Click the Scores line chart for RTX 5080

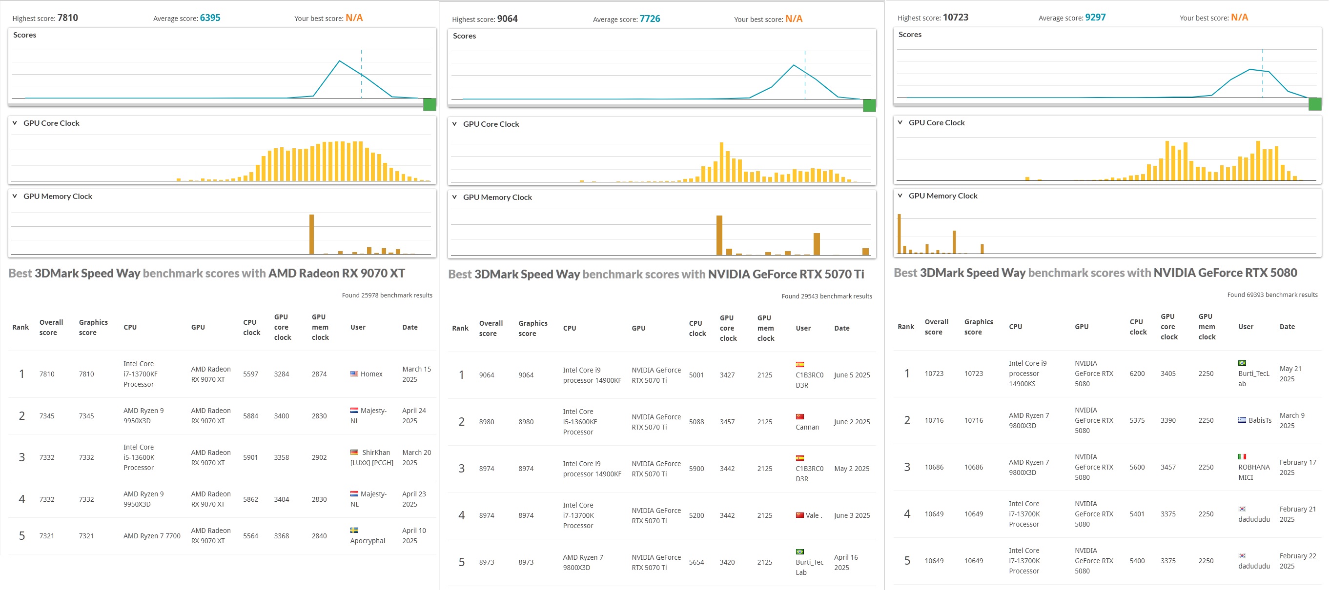[1107, 73]
